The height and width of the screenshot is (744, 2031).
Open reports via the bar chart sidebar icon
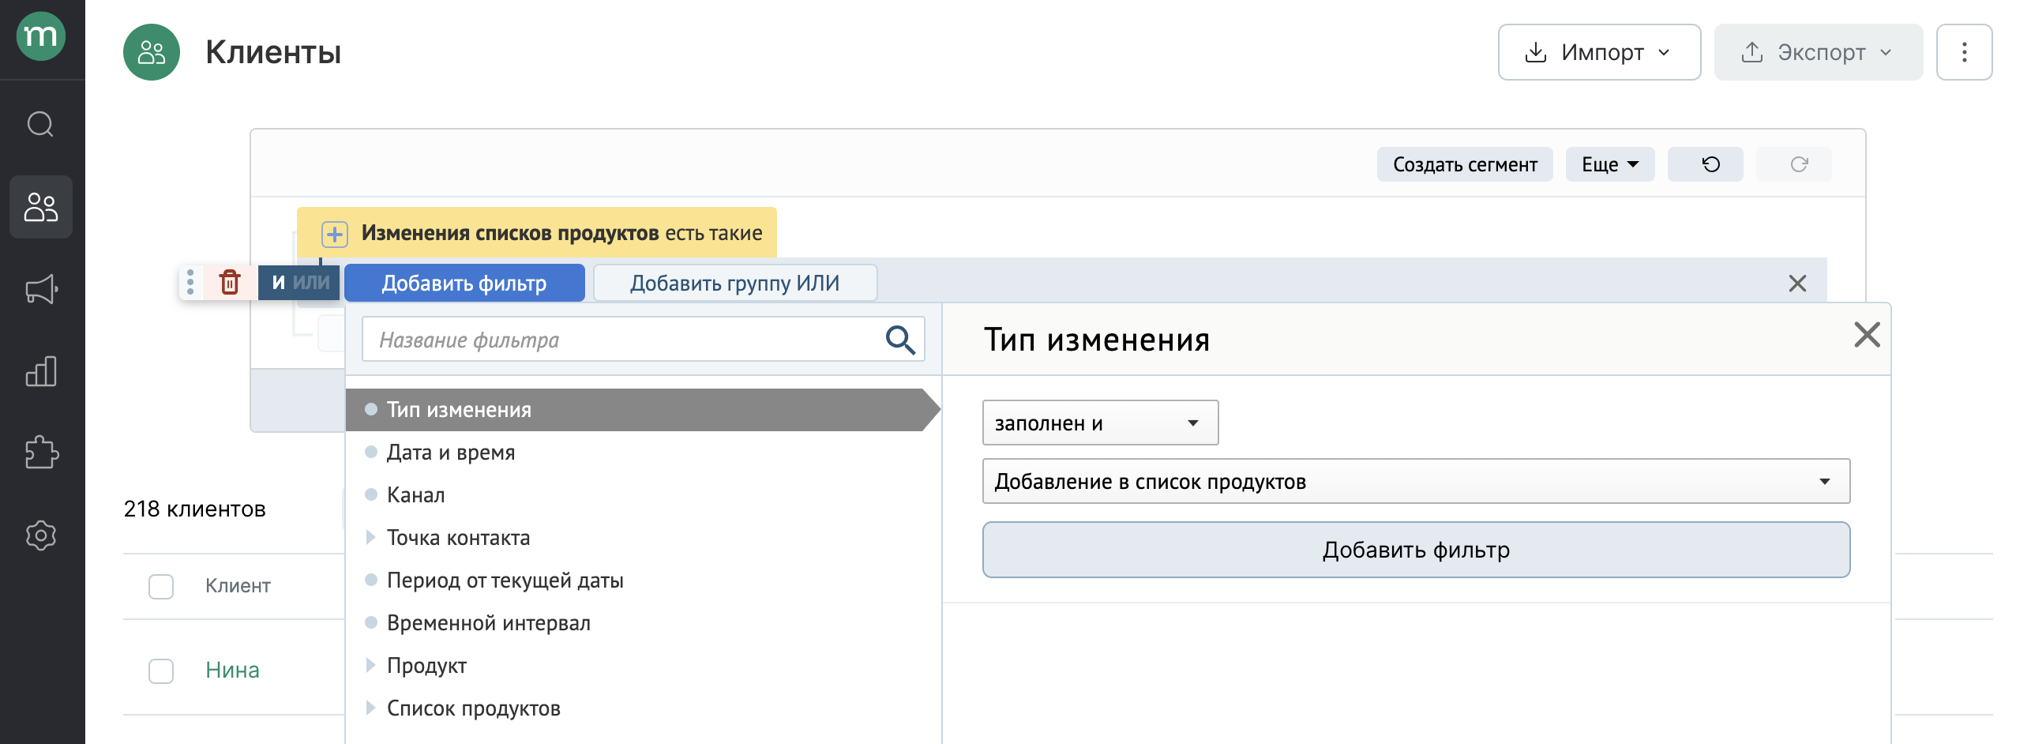(41, 371)
